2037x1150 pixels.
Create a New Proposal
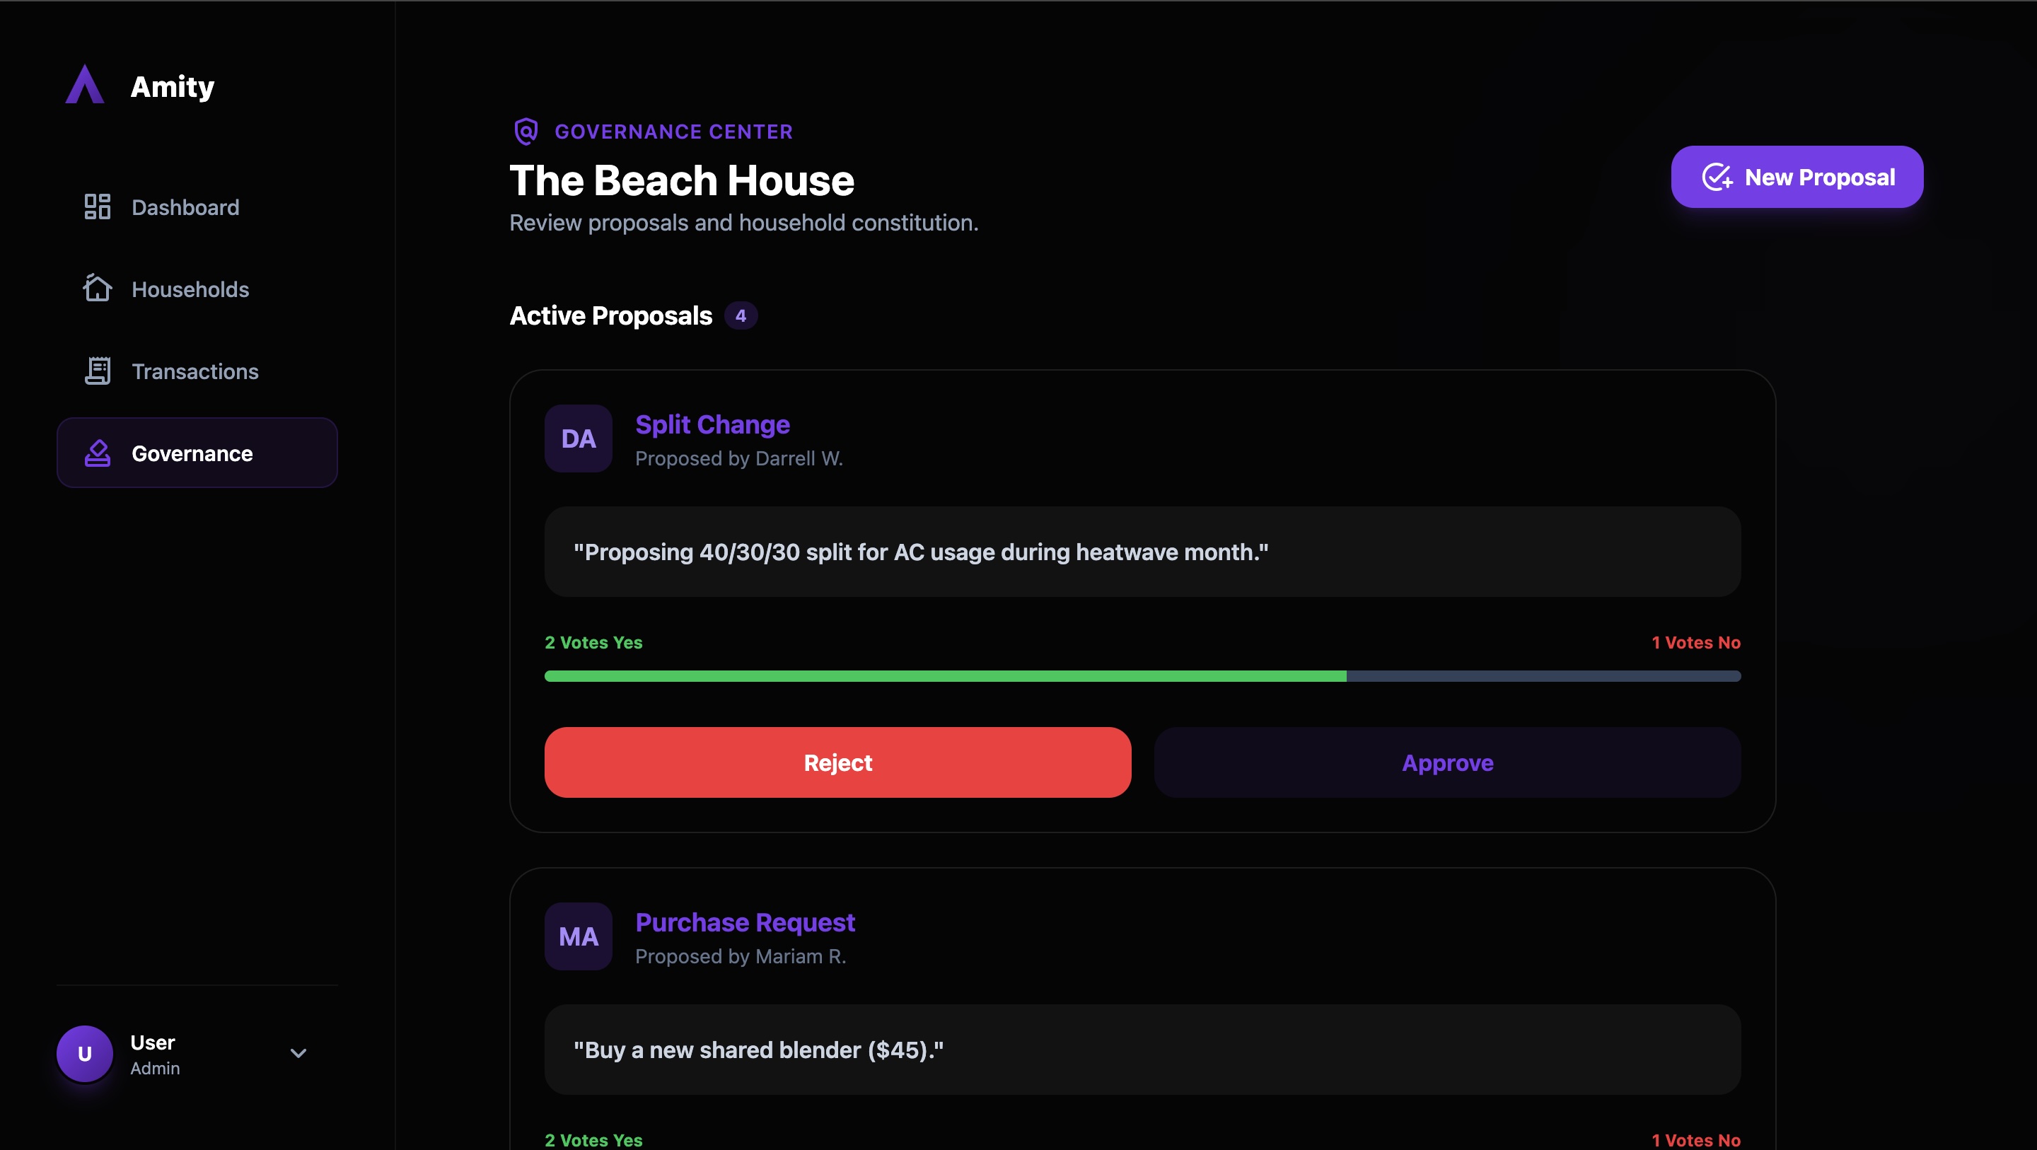[1797, 177]
